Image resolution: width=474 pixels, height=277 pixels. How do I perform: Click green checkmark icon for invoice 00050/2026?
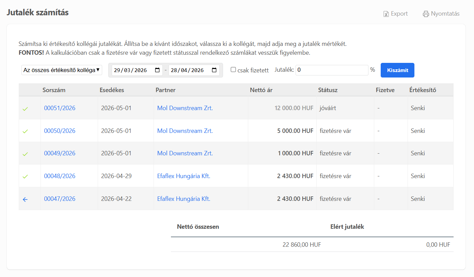(x=25, y=131)
